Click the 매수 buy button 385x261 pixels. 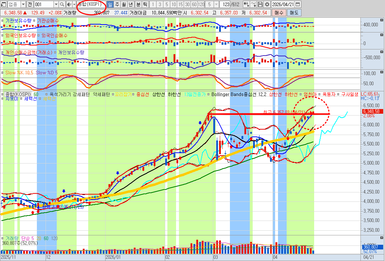click(279, 13)
